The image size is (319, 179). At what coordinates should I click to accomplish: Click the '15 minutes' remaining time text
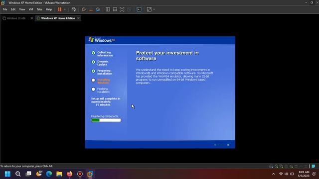[x=103, y=105]
